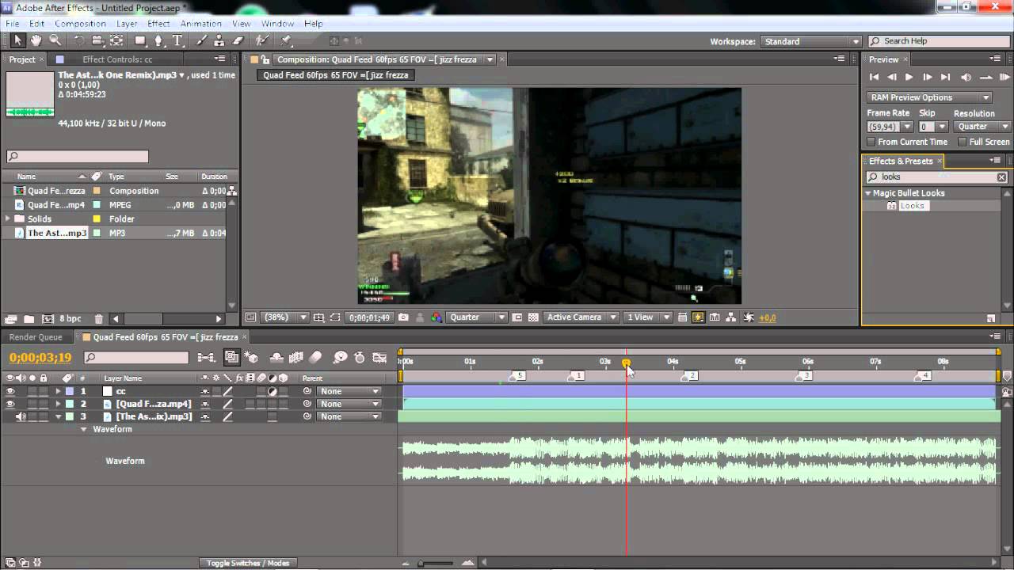1014x570 pixels.
Task: Open the viewer magnification 38% dropdown
Action: [286, 317]
